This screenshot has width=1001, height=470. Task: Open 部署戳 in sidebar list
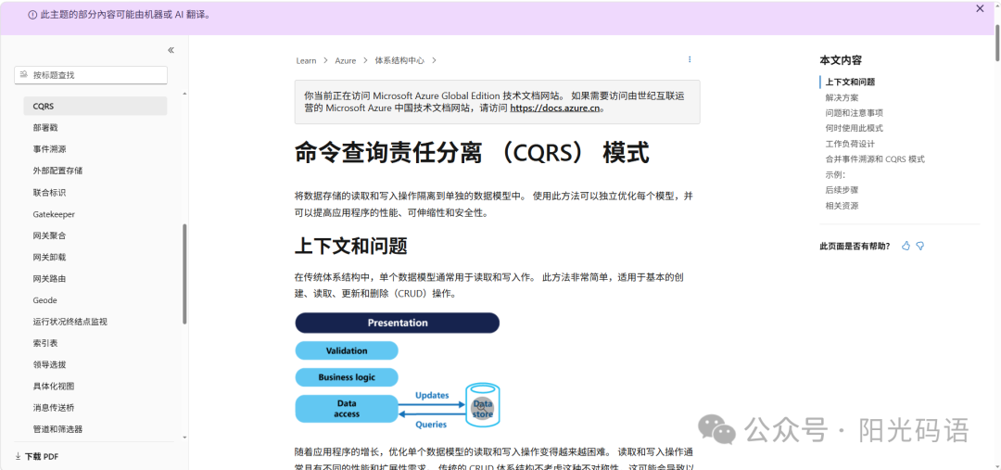click(x=46, y=128)
